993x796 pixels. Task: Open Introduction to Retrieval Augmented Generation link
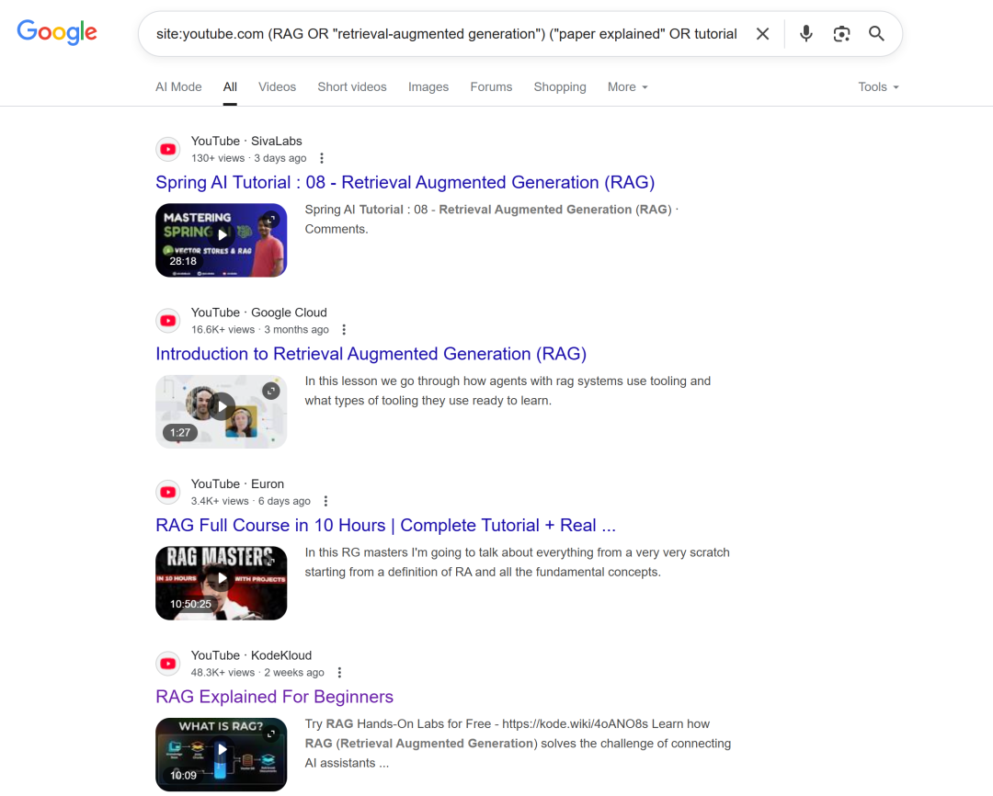coord(371,354)
